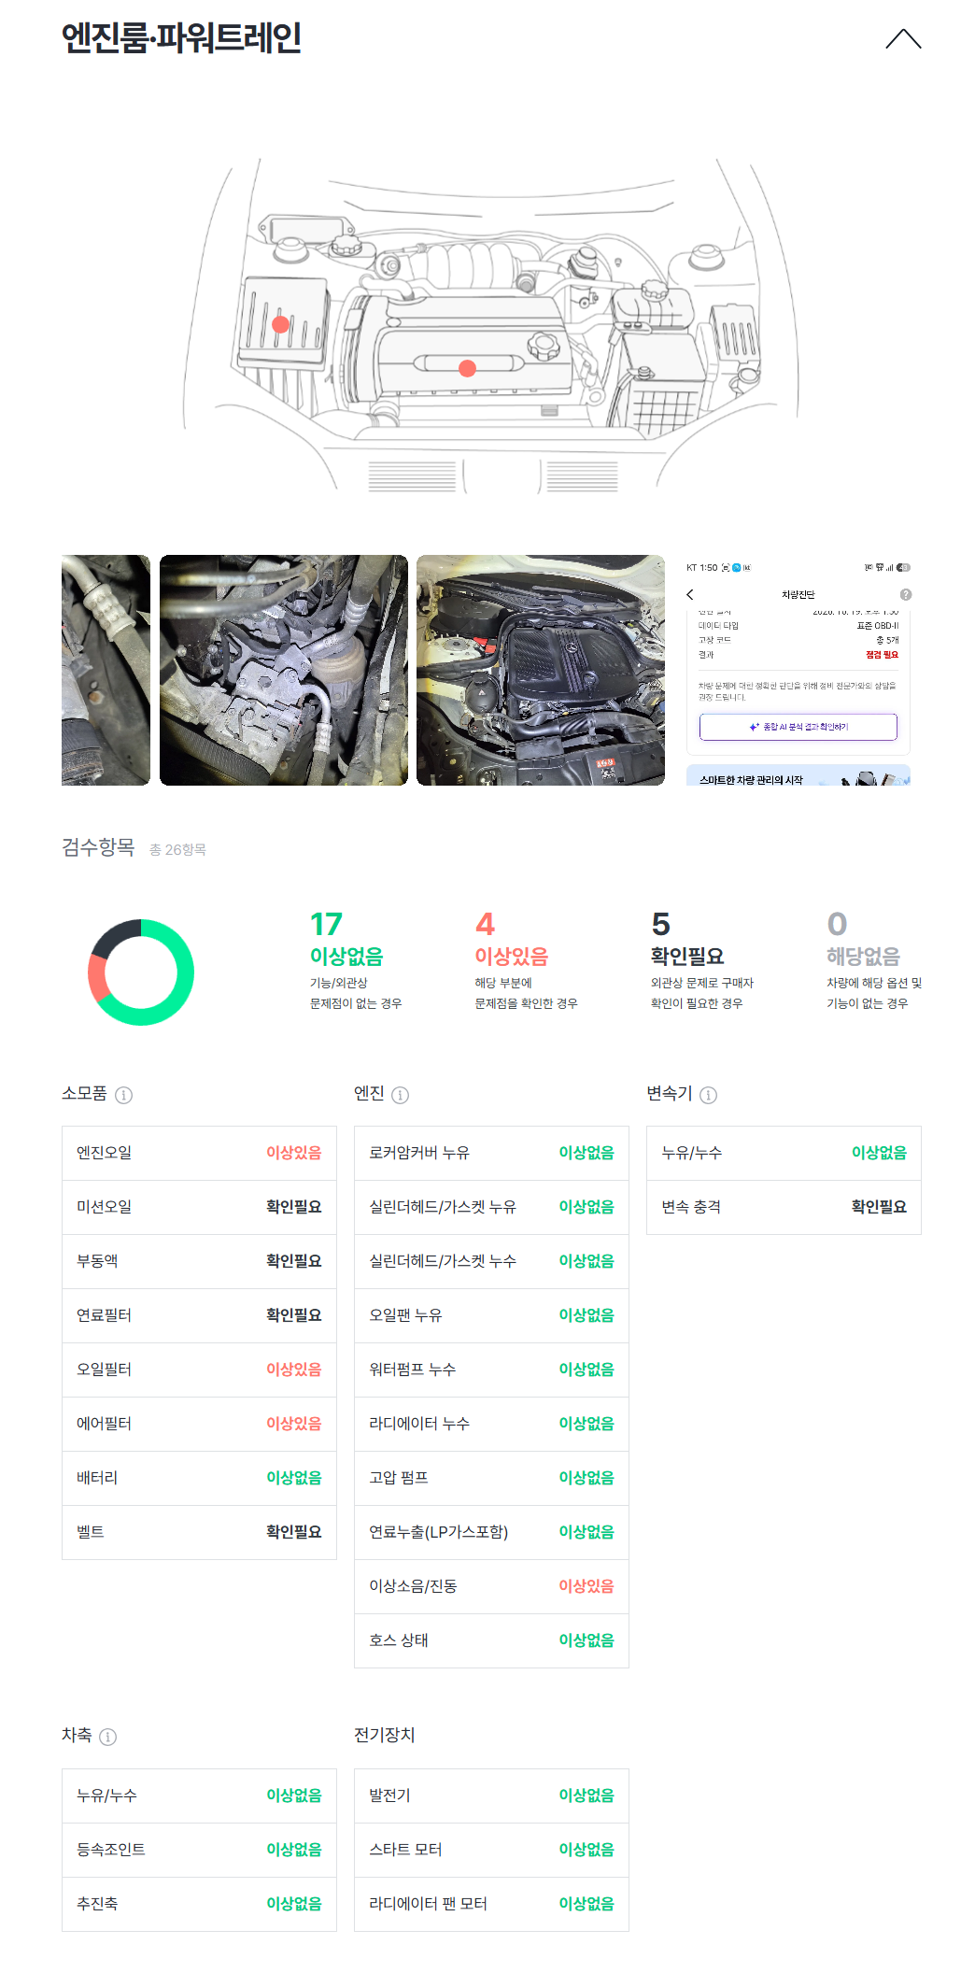Click the 고압 펌프 row

[491, 1478]
